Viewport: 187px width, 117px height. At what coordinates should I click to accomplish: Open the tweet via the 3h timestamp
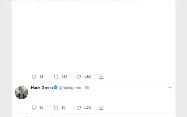coord(87,88)
